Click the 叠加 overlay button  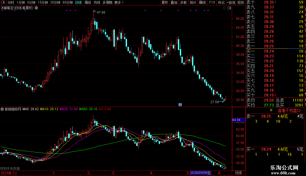point(174,2)
